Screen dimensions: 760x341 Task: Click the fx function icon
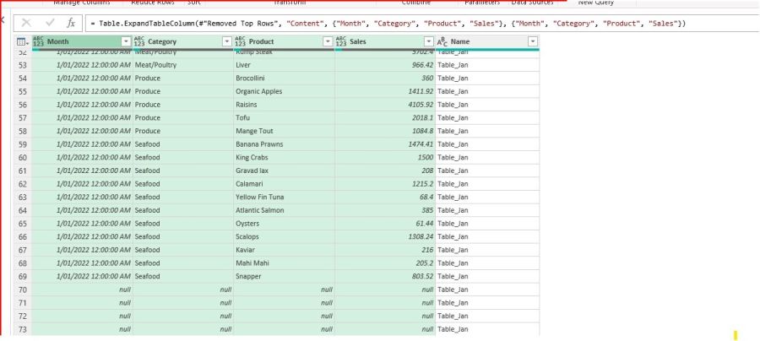pos(71,23)
